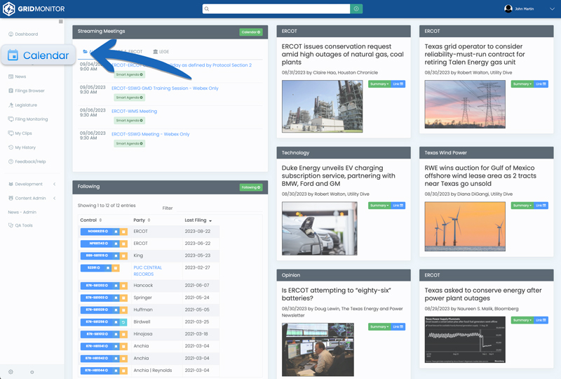Click the 2023-05-23 last filing date cell
Image resolution: width=561 pixels, height=379 pixels.
[198, 255]
